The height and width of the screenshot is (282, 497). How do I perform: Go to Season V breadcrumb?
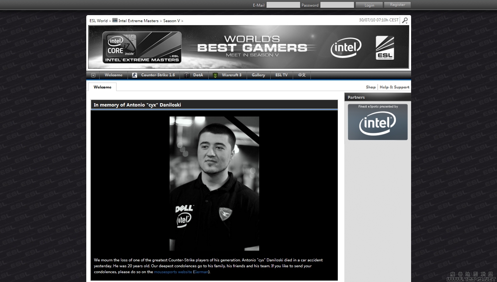(171, 21)
